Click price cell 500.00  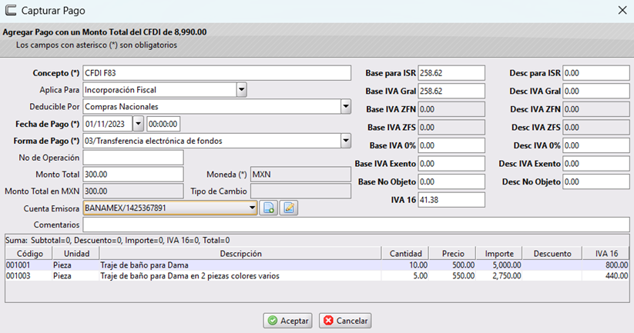point(453,265)
